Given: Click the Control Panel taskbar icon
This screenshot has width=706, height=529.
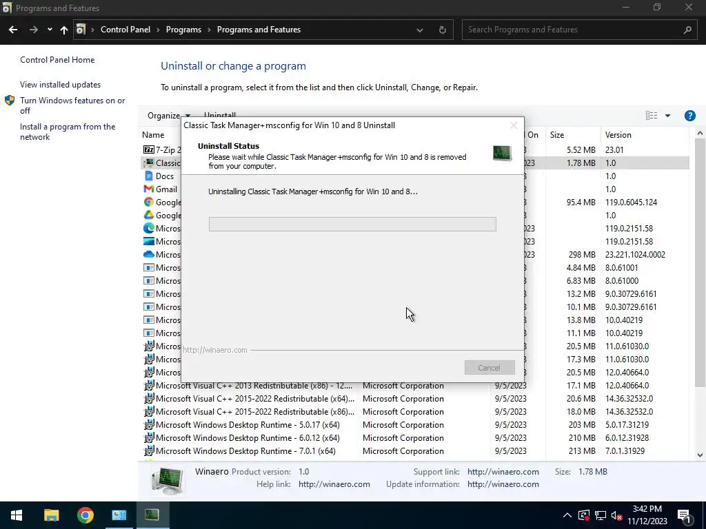Looking at the screenshot, I should coord(119,515).
